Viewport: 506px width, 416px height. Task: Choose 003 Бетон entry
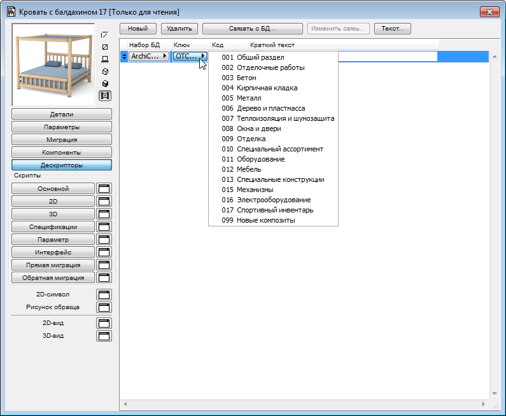(x=273, y=78)
